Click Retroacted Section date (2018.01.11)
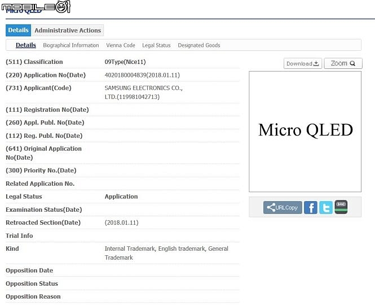 [121, 223]
